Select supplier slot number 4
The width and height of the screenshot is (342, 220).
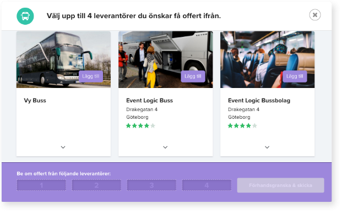pos(207,185)
